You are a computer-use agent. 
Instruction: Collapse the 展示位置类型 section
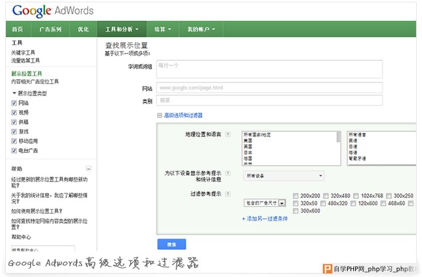[29, 93]
